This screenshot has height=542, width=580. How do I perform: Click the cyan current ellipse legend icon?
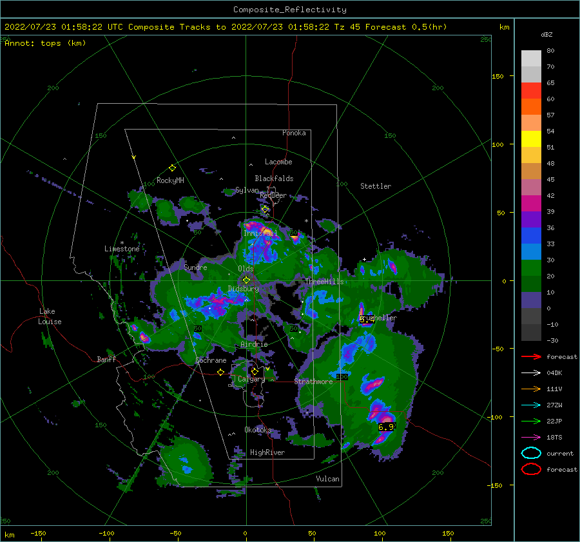tap(531, 453)
